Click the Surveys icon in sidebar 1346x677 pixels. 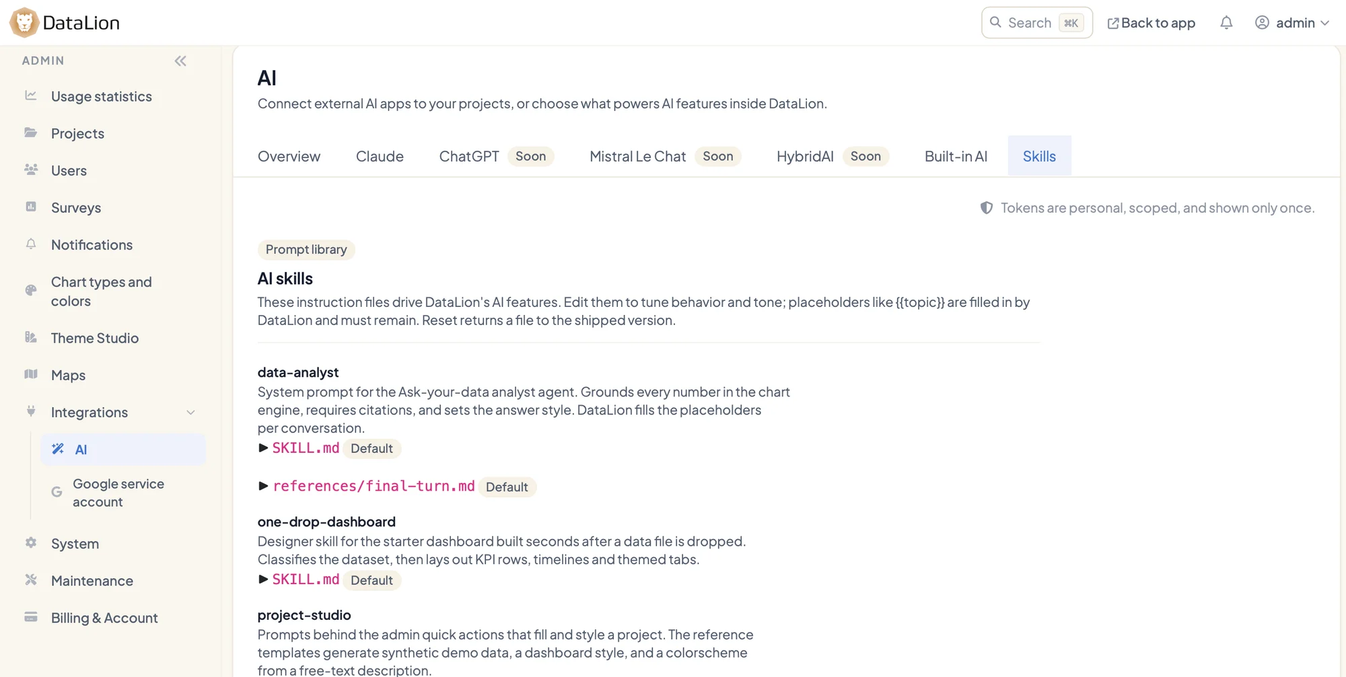pyautogui.click(x=31, y=207)
